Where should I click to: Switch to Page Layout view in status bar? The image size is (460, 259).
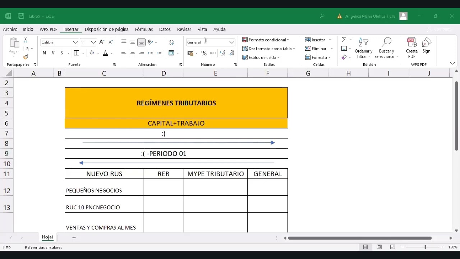point(379,247)
